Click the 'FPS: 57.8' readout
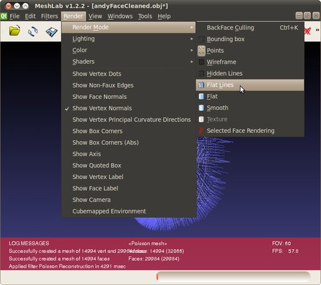 pyautogui.click(x=285, y=251)
